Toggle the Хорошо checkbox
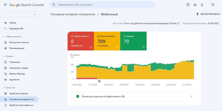Screen dimensions: 222x111 click(125, 36)
